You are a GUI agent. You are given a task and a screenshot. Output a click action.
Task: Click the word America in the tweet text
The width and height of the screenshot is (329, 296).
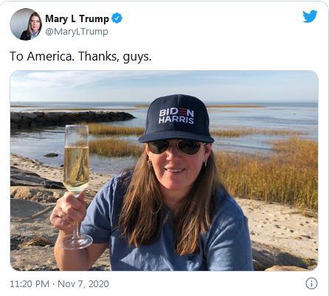50,56
